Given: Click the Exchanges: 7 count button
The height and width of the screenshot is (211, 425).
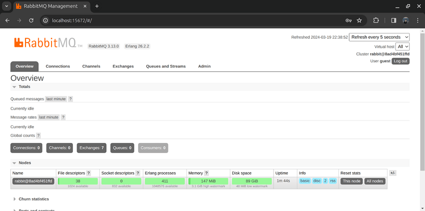Looking at the screenshot, I should click(x=91, y=148).
